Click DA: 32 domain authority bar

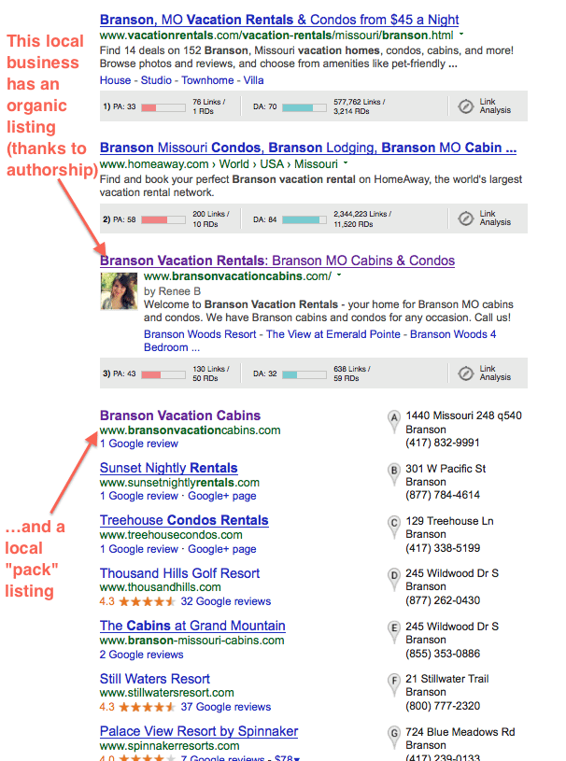pyautogui.click(x=304, y=374)
